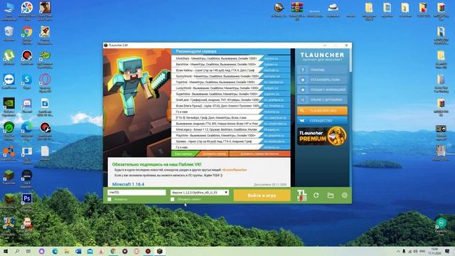Click the taskbar clock and date
455x256 pixels.
pyautogui.click(x=434, y=251)
